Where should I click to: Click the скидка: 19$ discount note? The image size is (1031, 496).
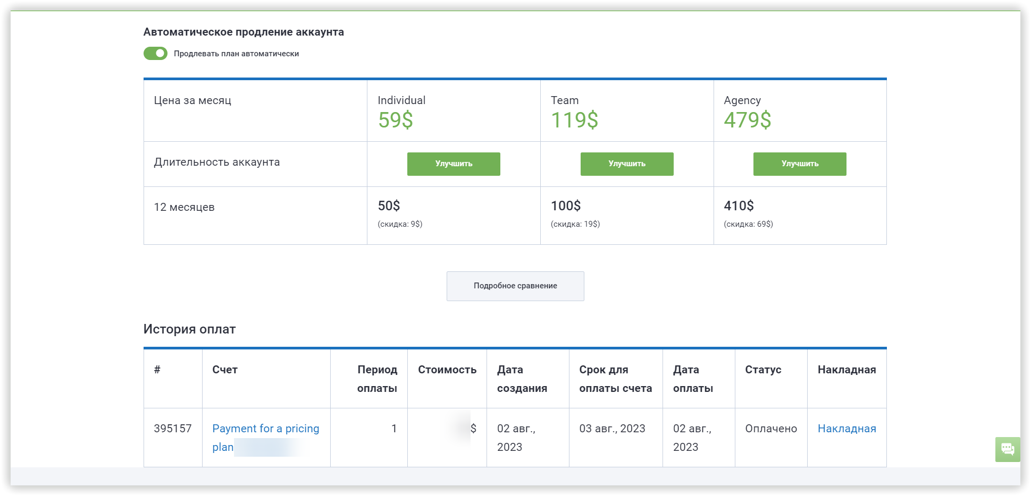coord(575,224)
